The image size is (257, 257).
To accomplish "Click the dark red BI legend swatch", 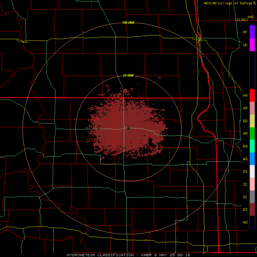I will (x=252, y=210).
